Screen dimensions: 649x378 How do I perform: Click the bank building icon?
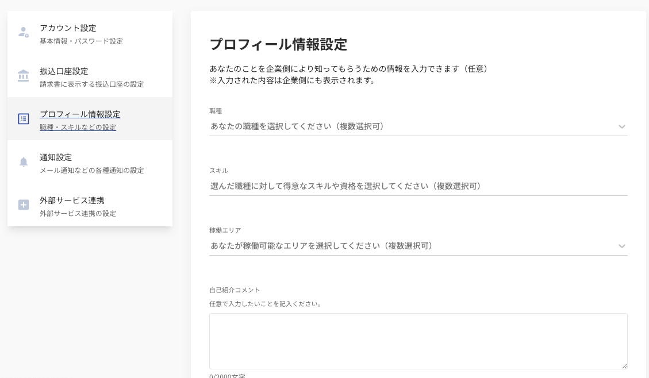(x=24, y=76)
